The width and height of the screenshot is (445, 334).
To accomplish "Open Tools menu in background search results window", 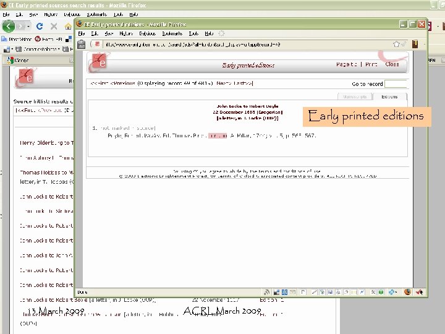I will tap(118, 14).
